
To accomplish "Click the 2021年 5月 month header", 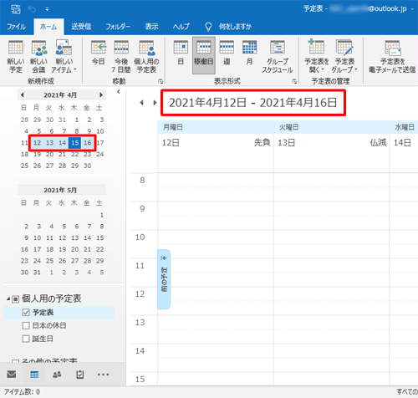I will point(60,190).
